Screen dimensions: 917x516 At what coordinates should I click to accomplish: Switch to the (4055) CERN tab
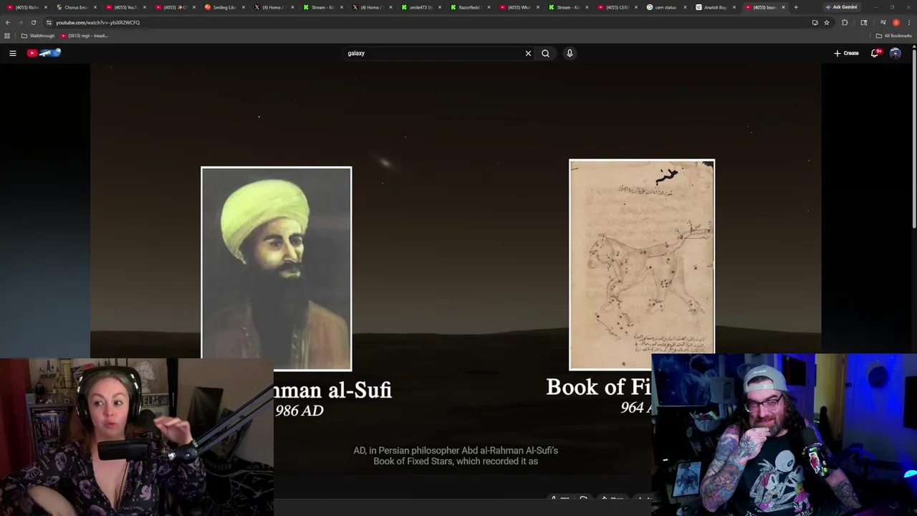click(x=617, y=7)
